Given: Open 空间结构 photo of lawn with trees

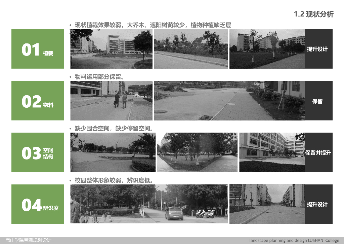Looking at the screenshot, I should [x=197, y=152].
